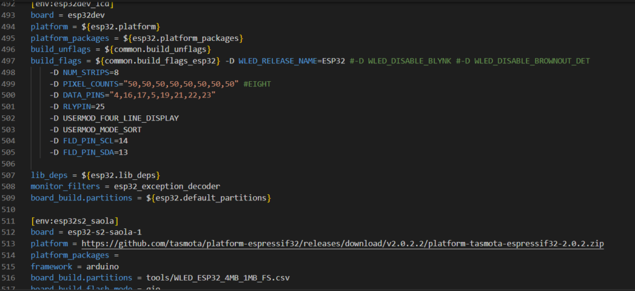Click the #EIGHT comment

(257, 84)
